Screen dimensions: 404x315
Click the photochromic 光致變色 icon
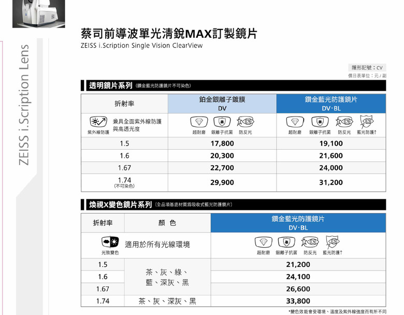(x=110, y=242)
